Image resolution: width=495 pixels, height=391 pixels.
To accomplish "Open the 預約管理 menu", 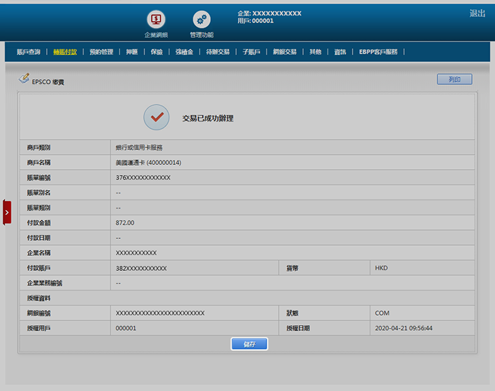I will [102, 52].
